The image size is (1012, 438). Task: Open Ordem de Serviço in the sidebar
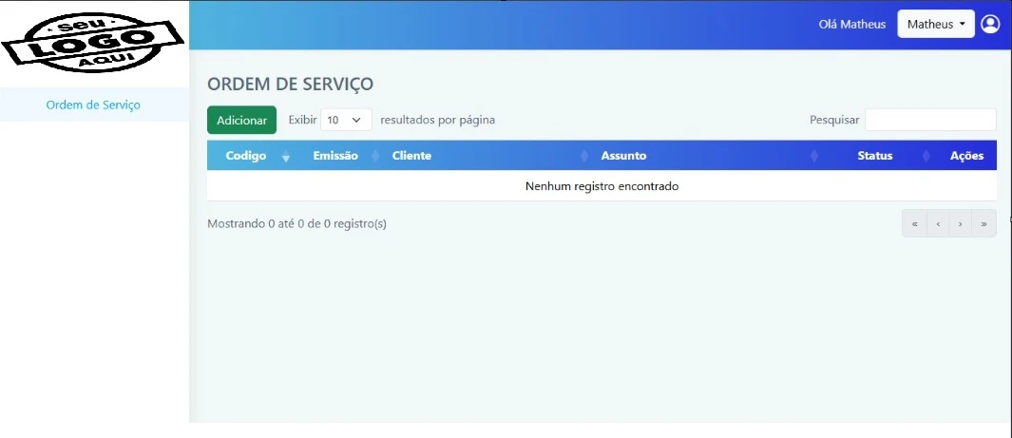[x=93, y=105]
